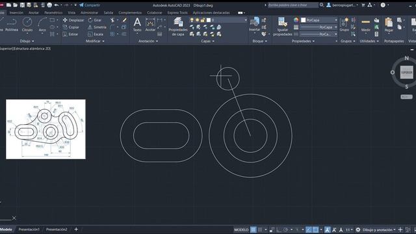Toggle polar tracking in status bar
Viewport: 416px width, 234px height.
(x=285, y=229)
